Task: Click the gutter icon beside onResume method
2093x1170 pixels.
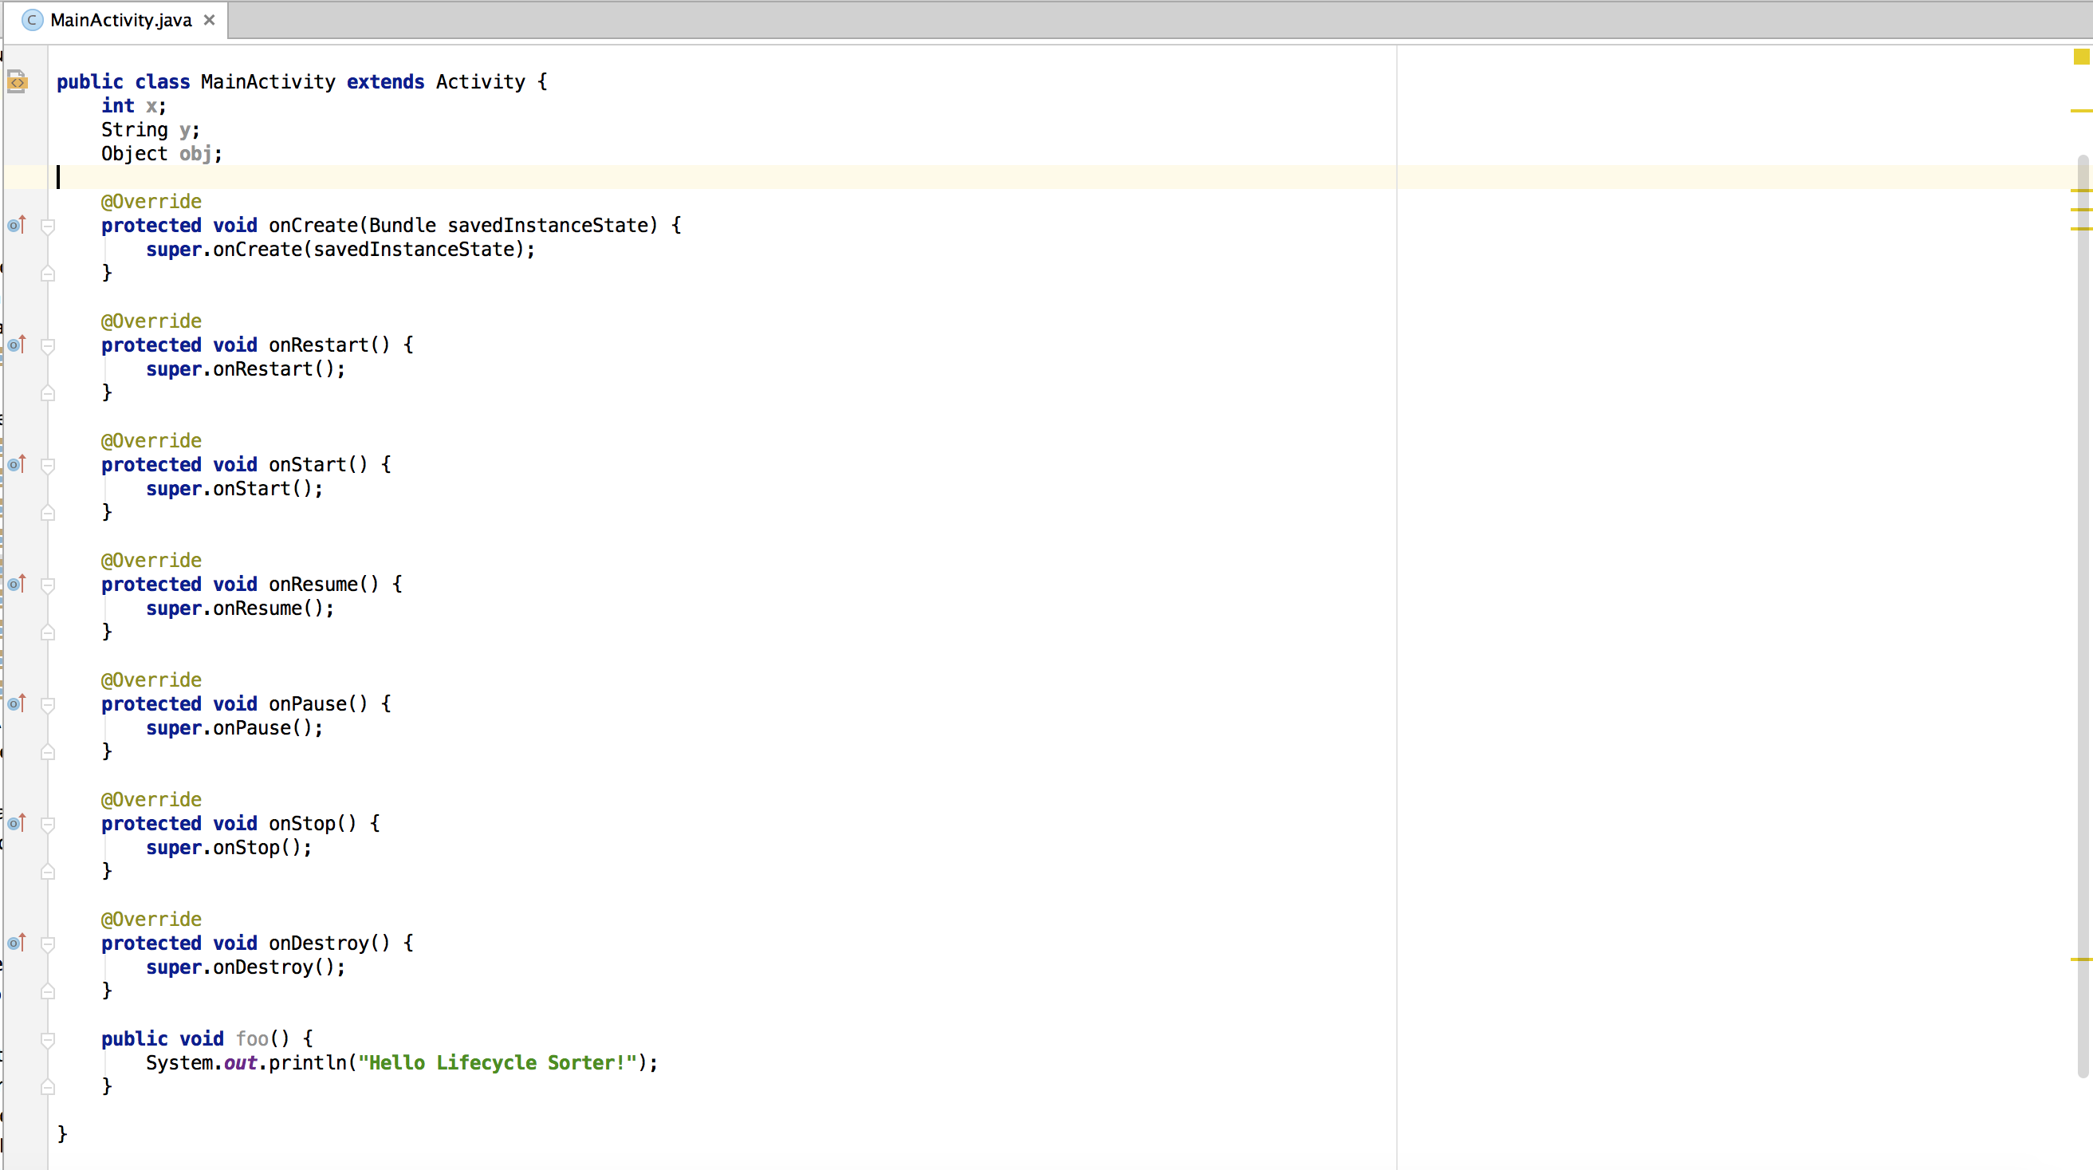Action: tap(18, 584)
